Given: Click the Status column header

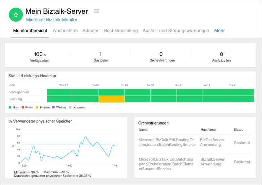Looking at the screenshot, I should [x=238, y=130].
